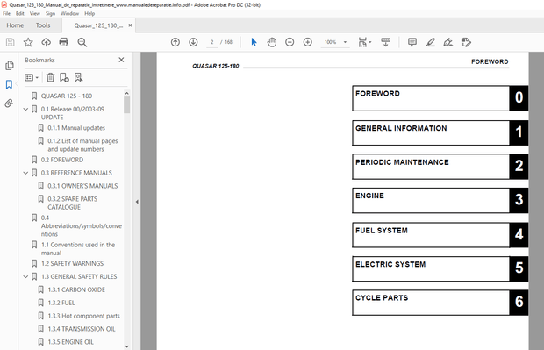Close the Bookmarks panel

pos(121,60)
